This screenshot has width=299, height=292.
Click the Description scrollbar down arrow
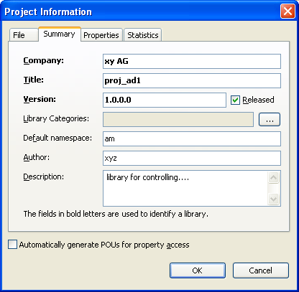point(273,199)
